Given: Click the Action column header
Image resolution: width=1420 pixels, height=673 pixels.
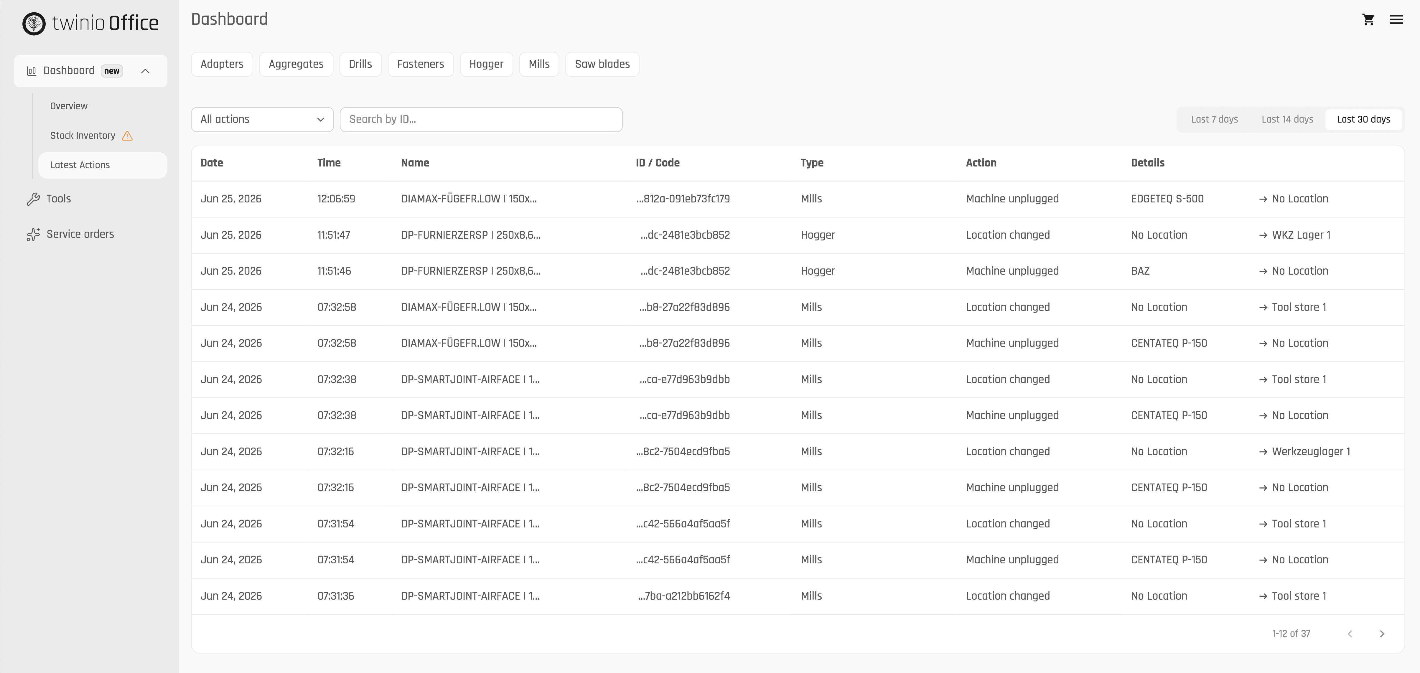Looking at the screenshot, I should coord(981,163).
